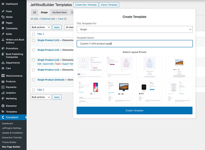Switch to the Archive Item tab
The image size is (205, 150).
pyautogui.click(x=60, y=12)
